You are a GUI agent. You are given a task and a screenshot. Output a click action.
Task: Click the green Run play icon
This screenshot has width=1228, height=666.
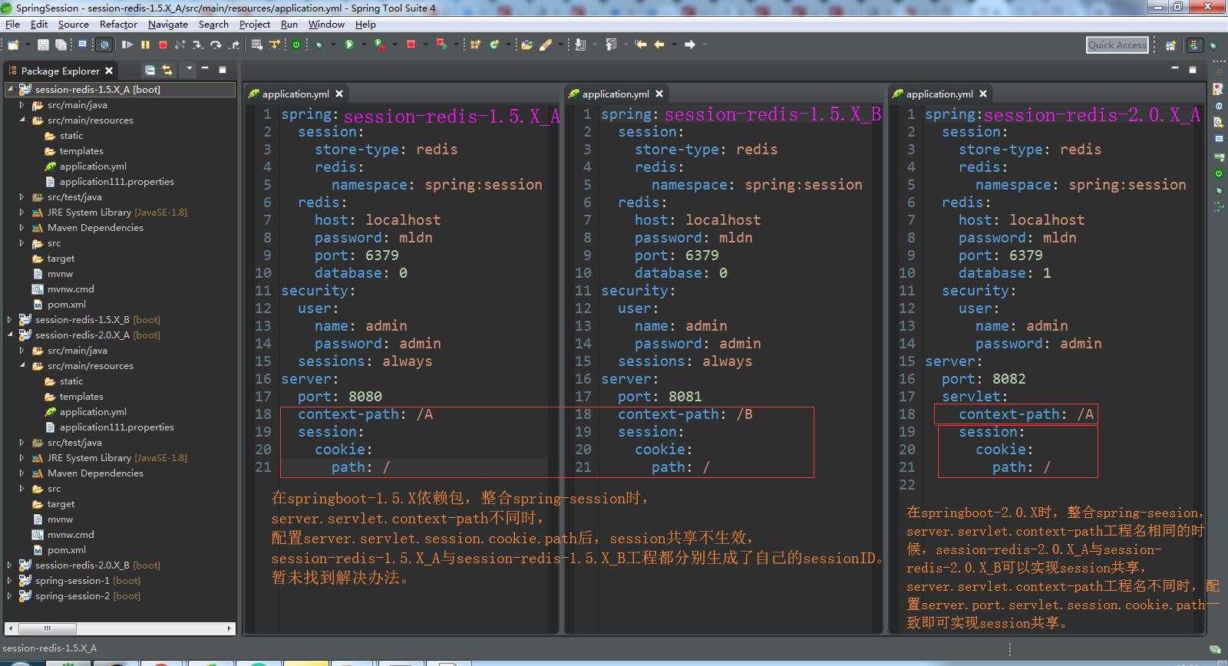[349, 45]
